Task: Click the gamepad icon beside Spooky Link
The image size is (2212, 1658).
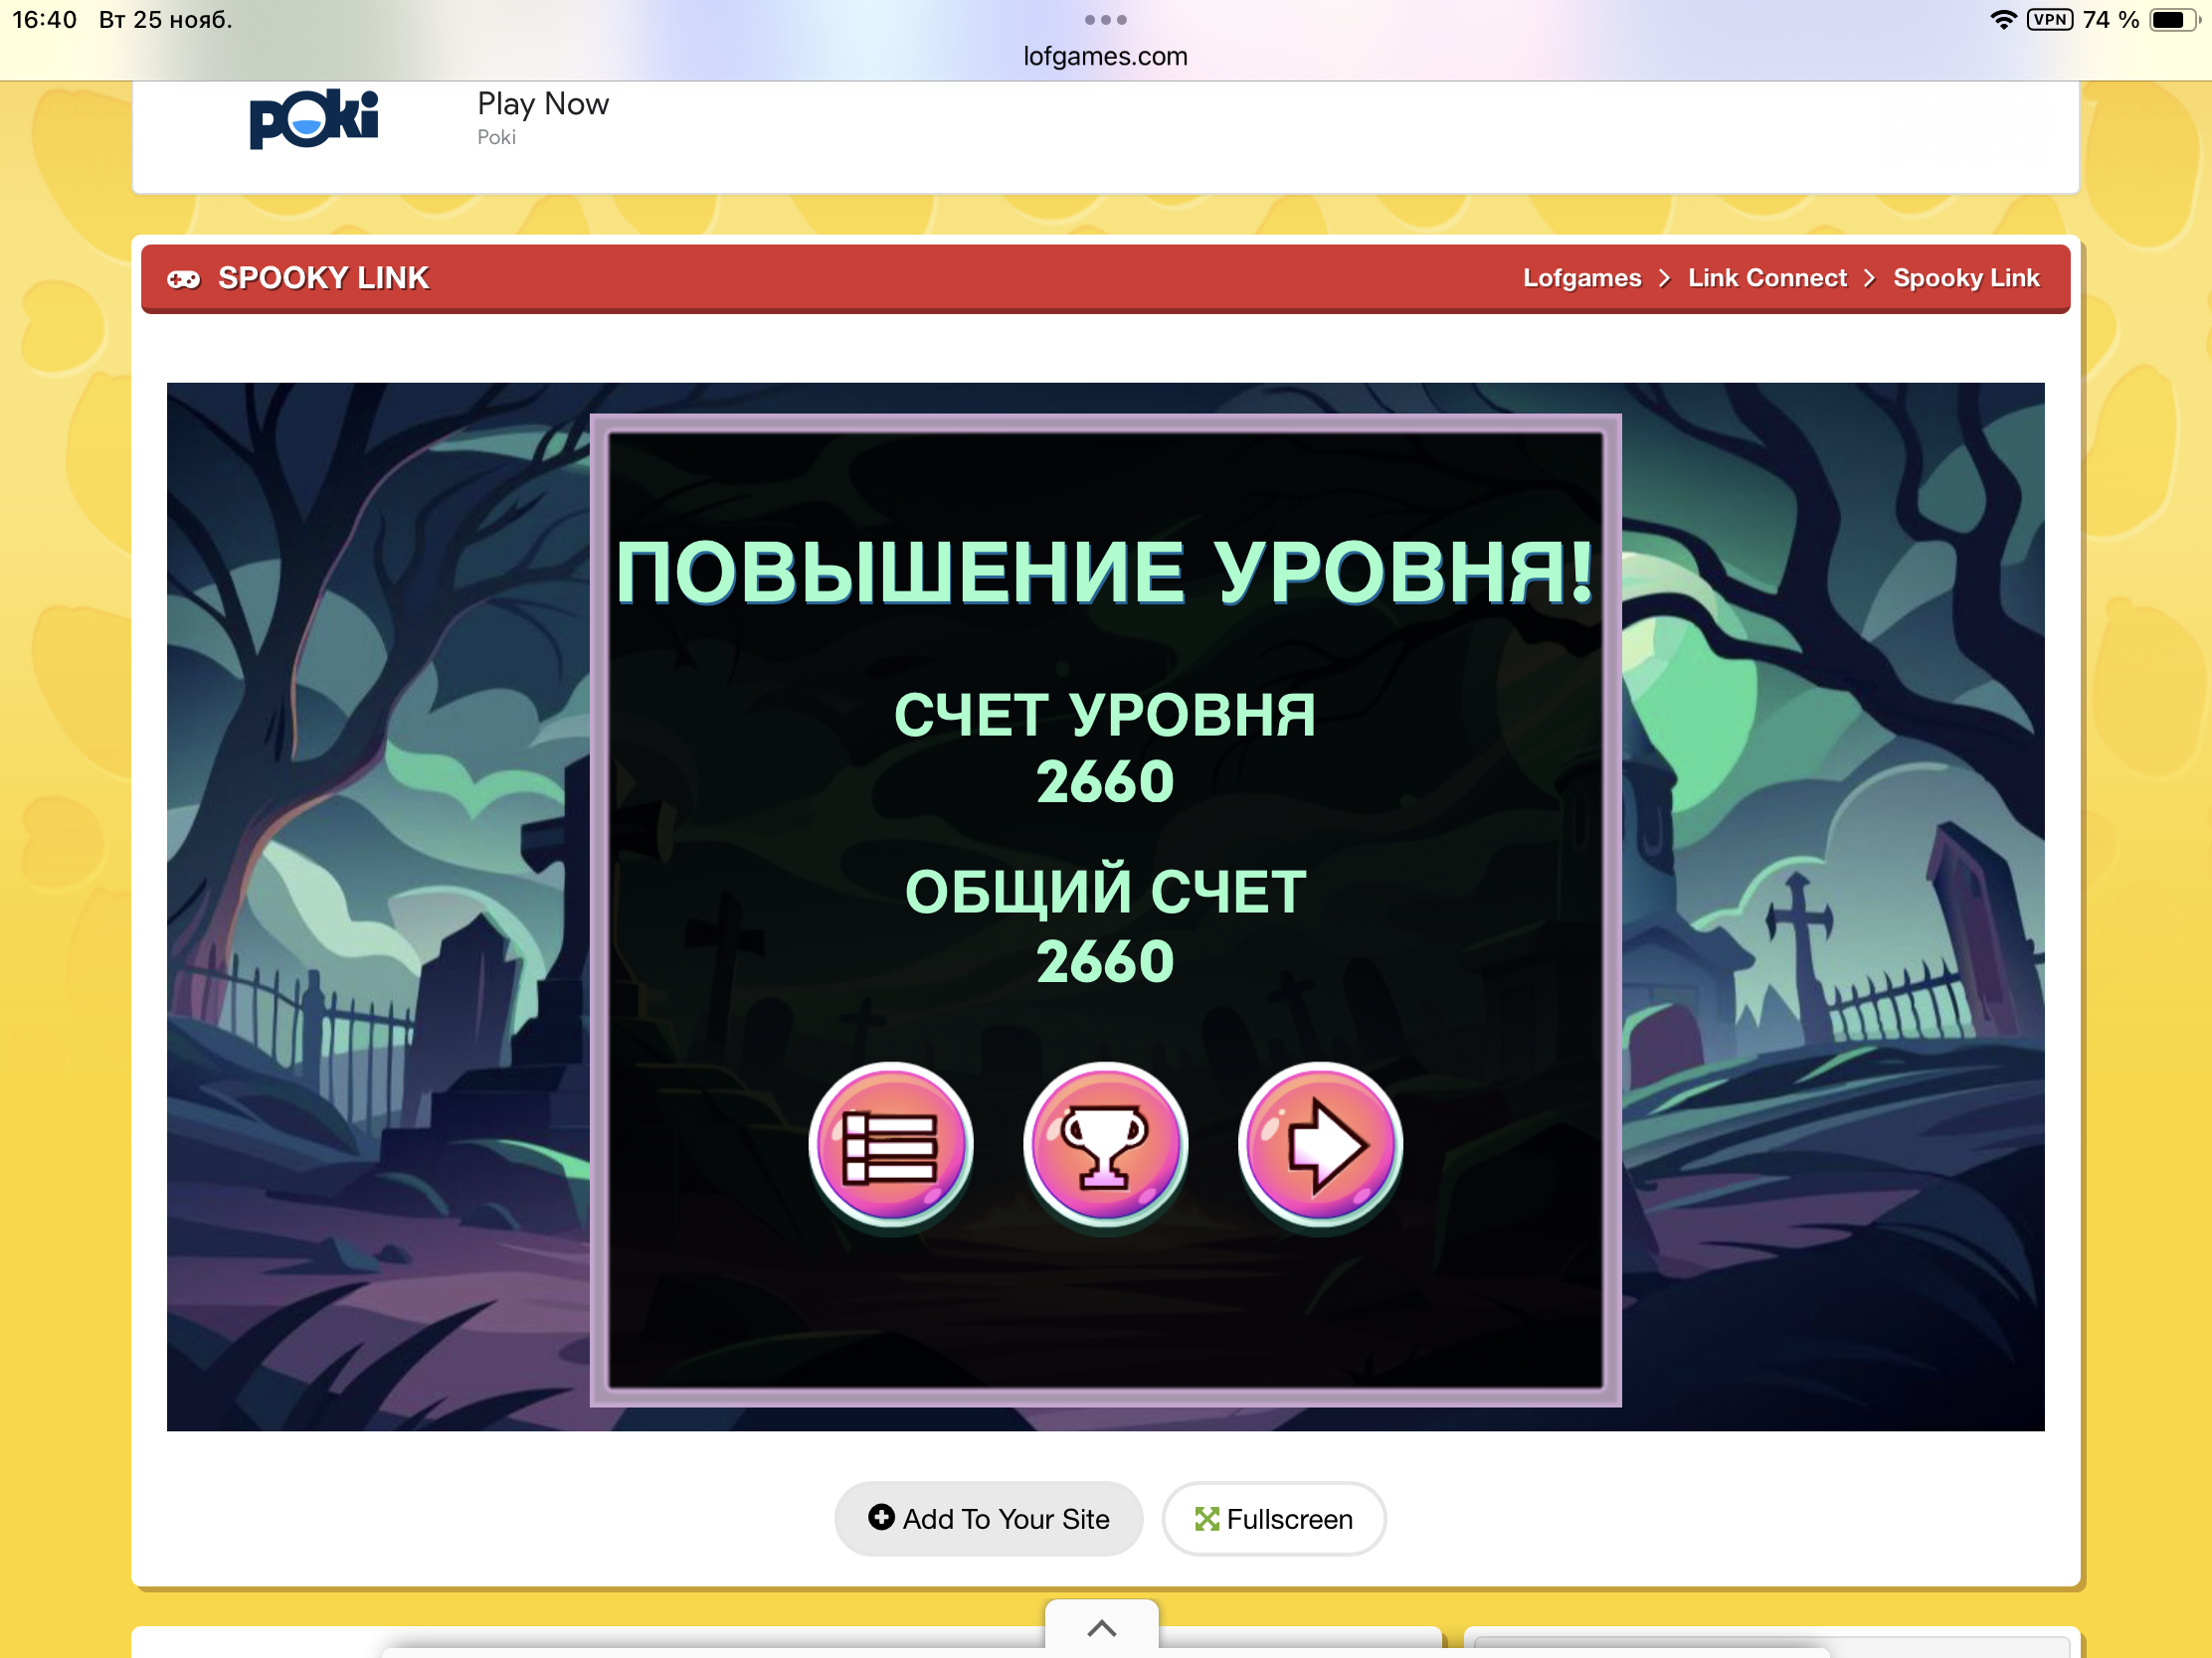Action: coord(184,279)
